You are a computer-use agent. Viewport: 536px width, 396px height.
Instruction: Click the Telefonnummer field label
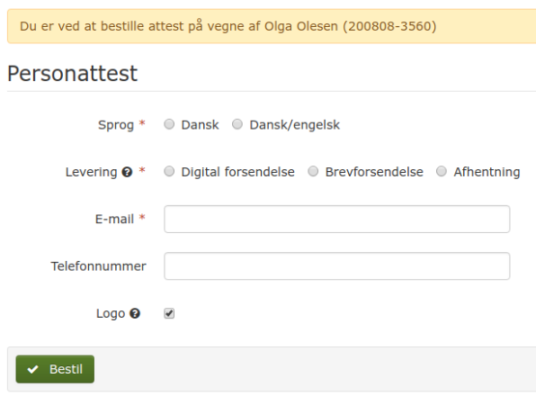coord(98,266)
